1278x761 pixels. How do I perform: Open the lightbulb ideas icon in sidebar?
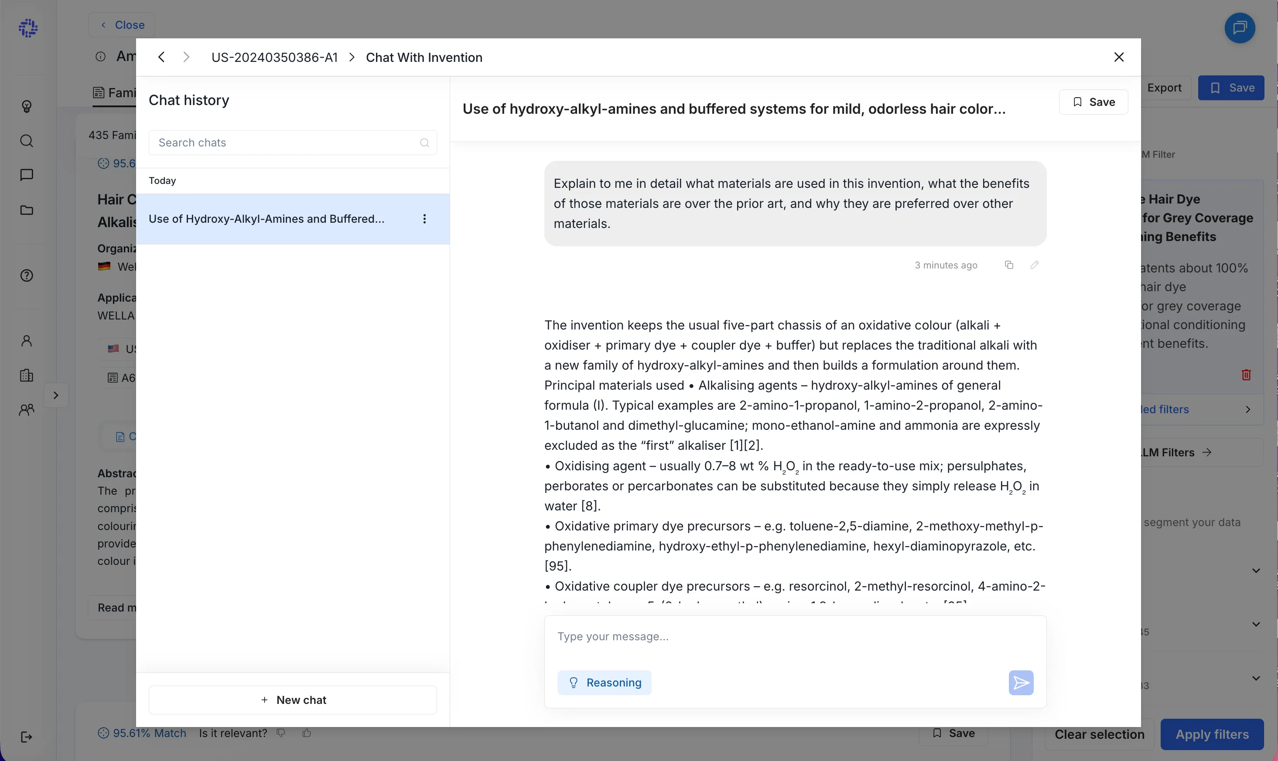27,106
